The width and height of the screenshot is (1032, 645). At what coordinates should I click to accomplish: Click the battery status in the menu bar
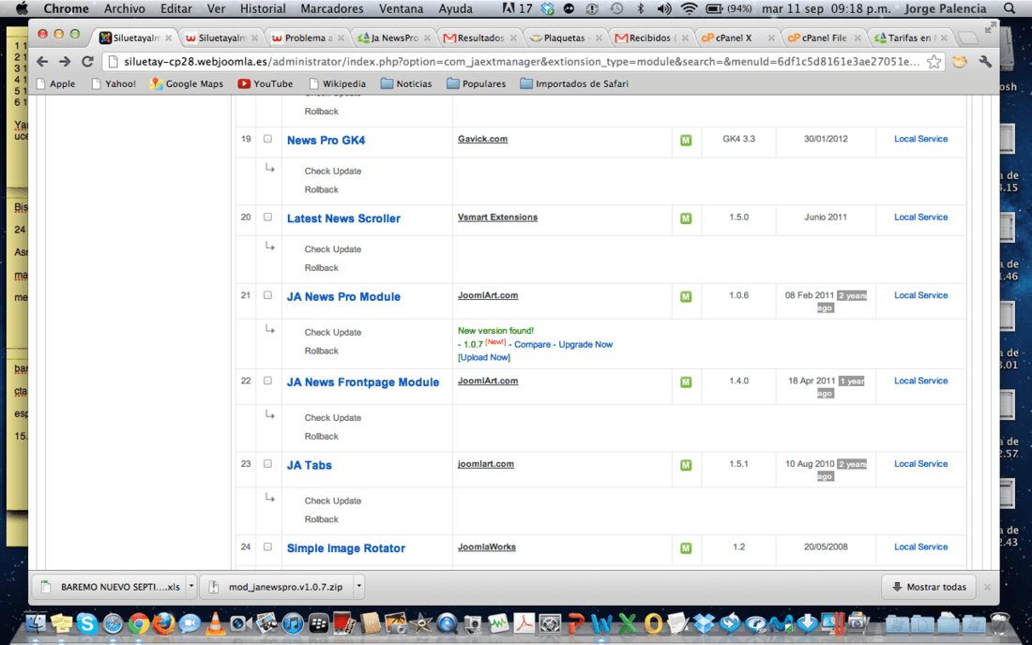click(x=729, y=8)
